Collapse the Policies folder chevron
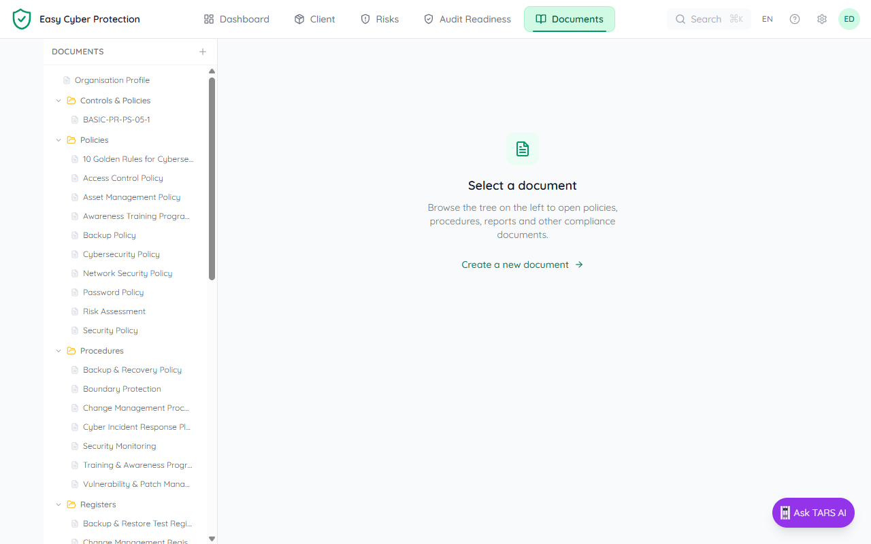 [59, 140]
